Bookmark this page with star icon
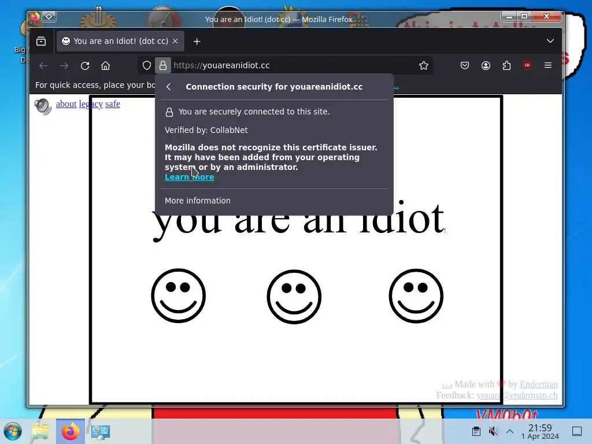Screen dimensions: 592x444 pyautogui.click(x=424, y=65)
